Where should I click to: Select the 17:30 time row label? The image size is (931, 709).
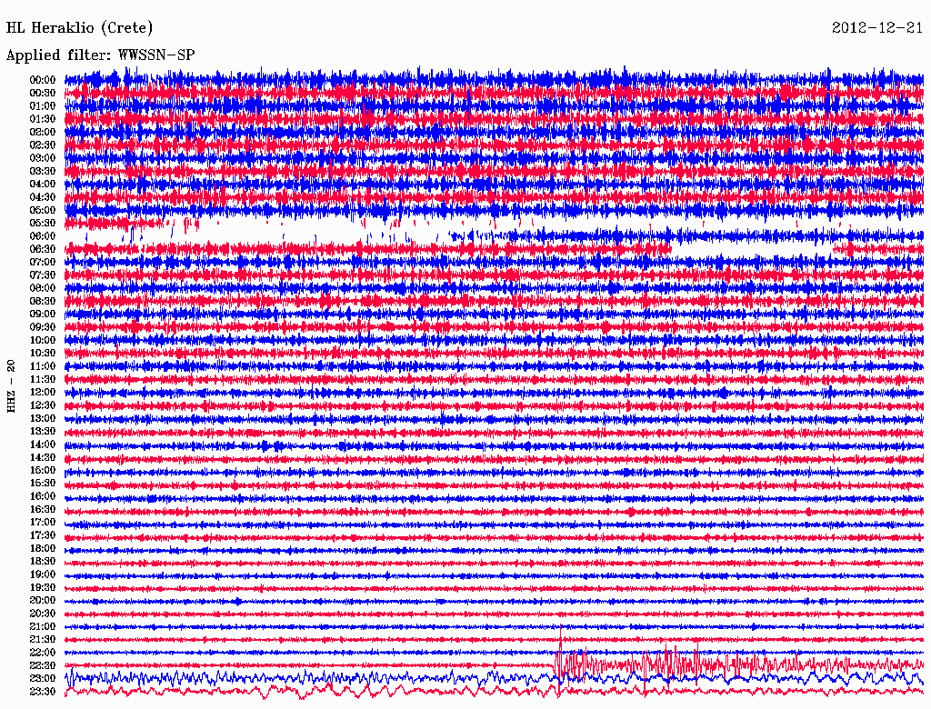coord(43,535)
